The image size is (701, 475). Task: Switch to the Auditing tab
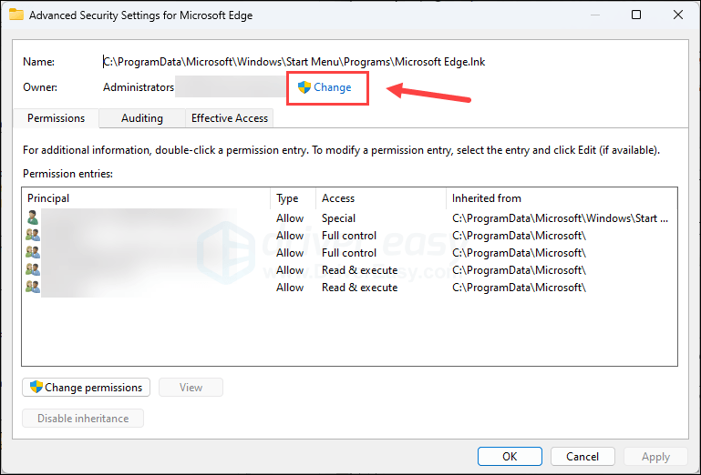[142, 118]
